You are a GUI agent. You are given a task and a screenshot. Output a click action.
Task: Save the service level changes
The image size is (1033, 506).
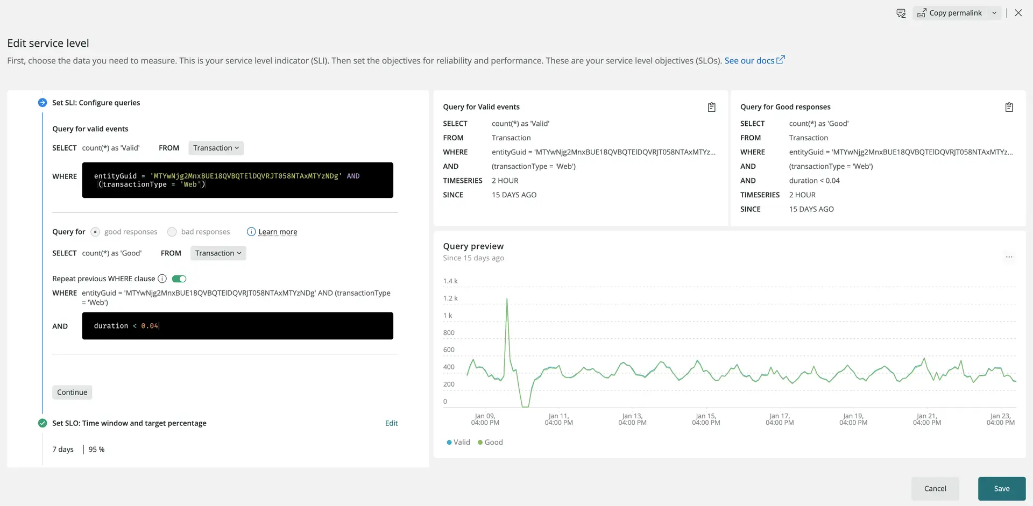pyautogui.click(x=1001, y=488)
